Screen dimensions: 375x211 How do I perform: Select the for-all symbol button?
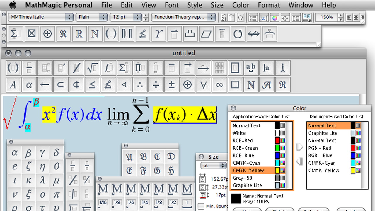(203, 85)
